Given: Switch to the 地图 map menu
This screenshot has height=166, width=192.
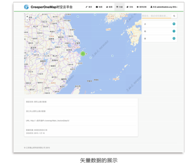Looking at the screenshot, I should (x=99, y=7).
